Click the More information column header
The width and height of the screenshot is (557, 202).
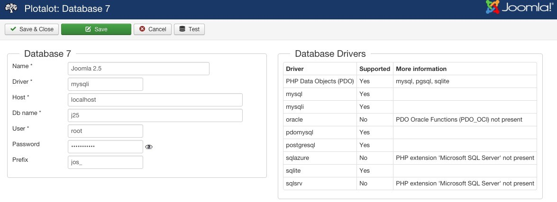point(421,69)
